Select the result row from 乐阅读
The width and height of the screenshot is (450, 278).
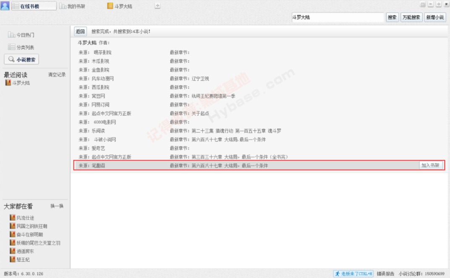[259, 131]
